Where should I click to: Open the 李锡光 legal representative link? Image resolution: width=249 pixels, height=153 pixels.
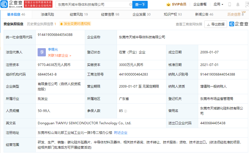click(x=53, y=50)
